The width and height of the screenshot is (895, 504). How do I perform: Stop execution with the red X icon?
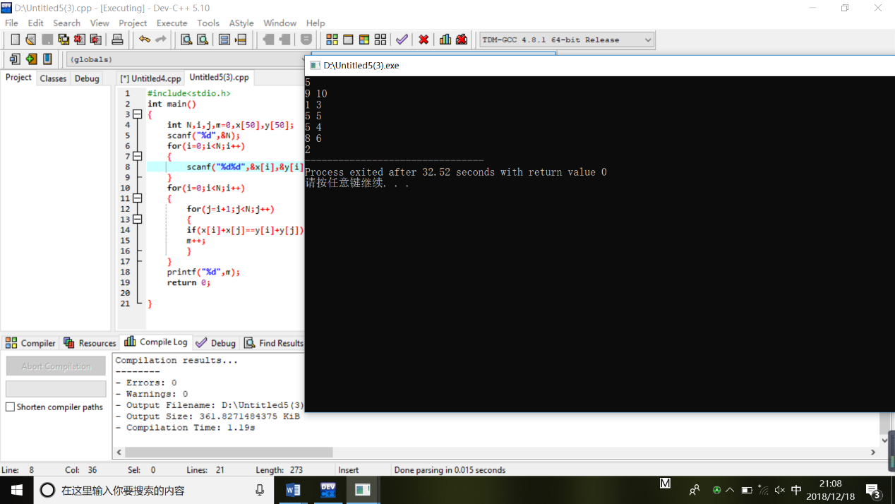(424, 40)
